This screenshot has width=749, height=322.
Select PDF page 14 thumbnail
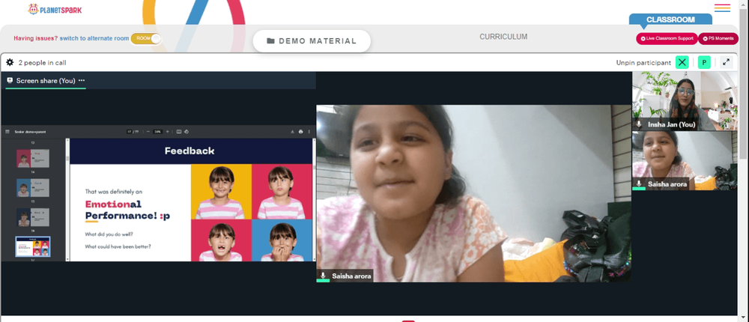point(33,158)
